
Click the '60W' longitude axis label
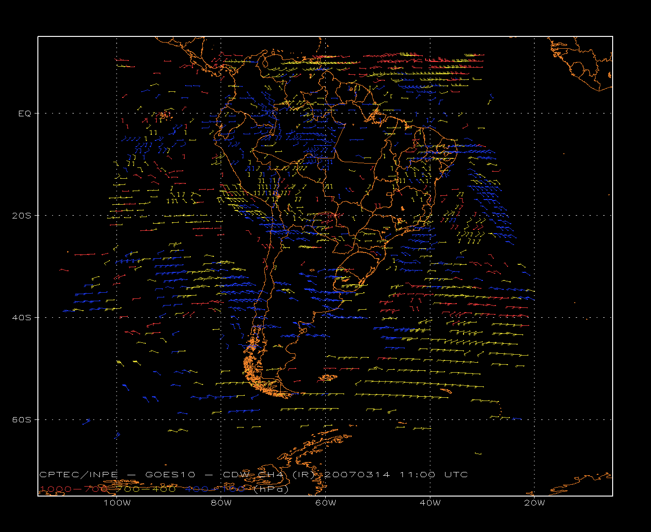326,503
